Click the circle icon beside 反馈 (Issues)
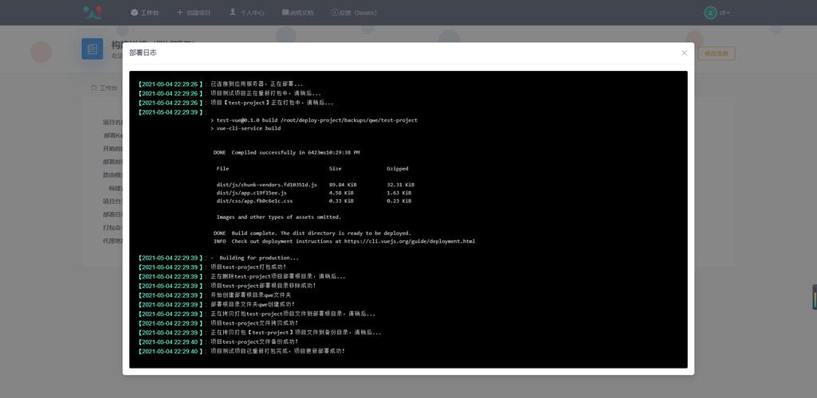817x398 pixels. pyautogui.click(x=335, y=13)
